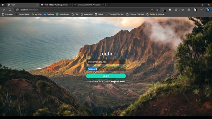Switch to Mail - CS50's Web Programming tab
This screenshot has height=119, width=212.
coord(56,5)
